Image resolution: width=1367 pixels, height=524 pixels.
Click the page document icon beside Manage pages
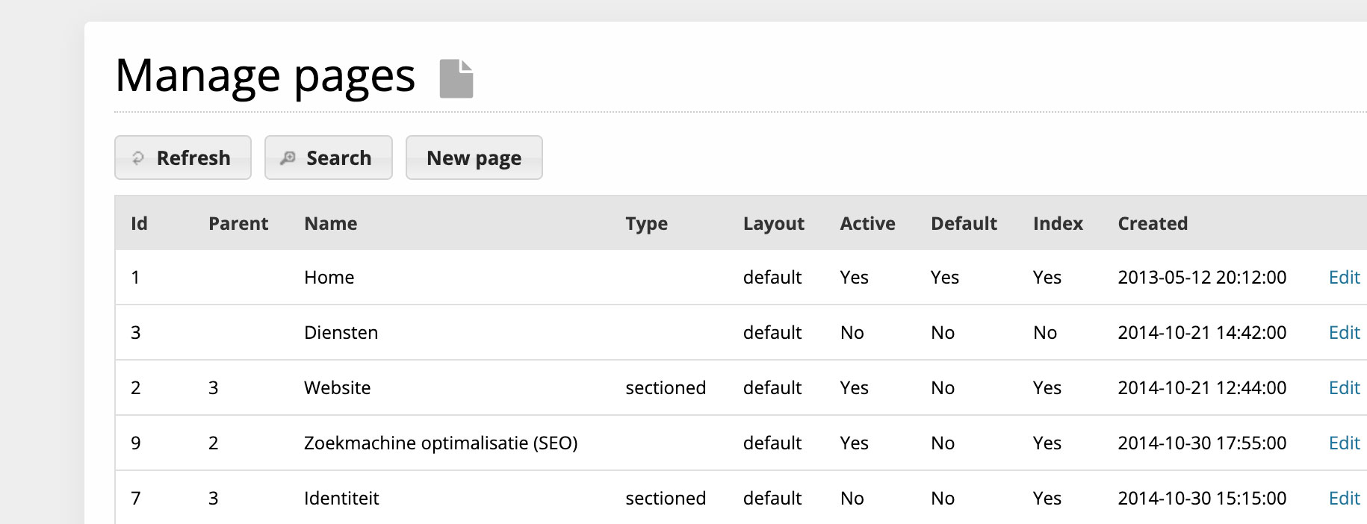pyautogui.click(x=456, y=78)
